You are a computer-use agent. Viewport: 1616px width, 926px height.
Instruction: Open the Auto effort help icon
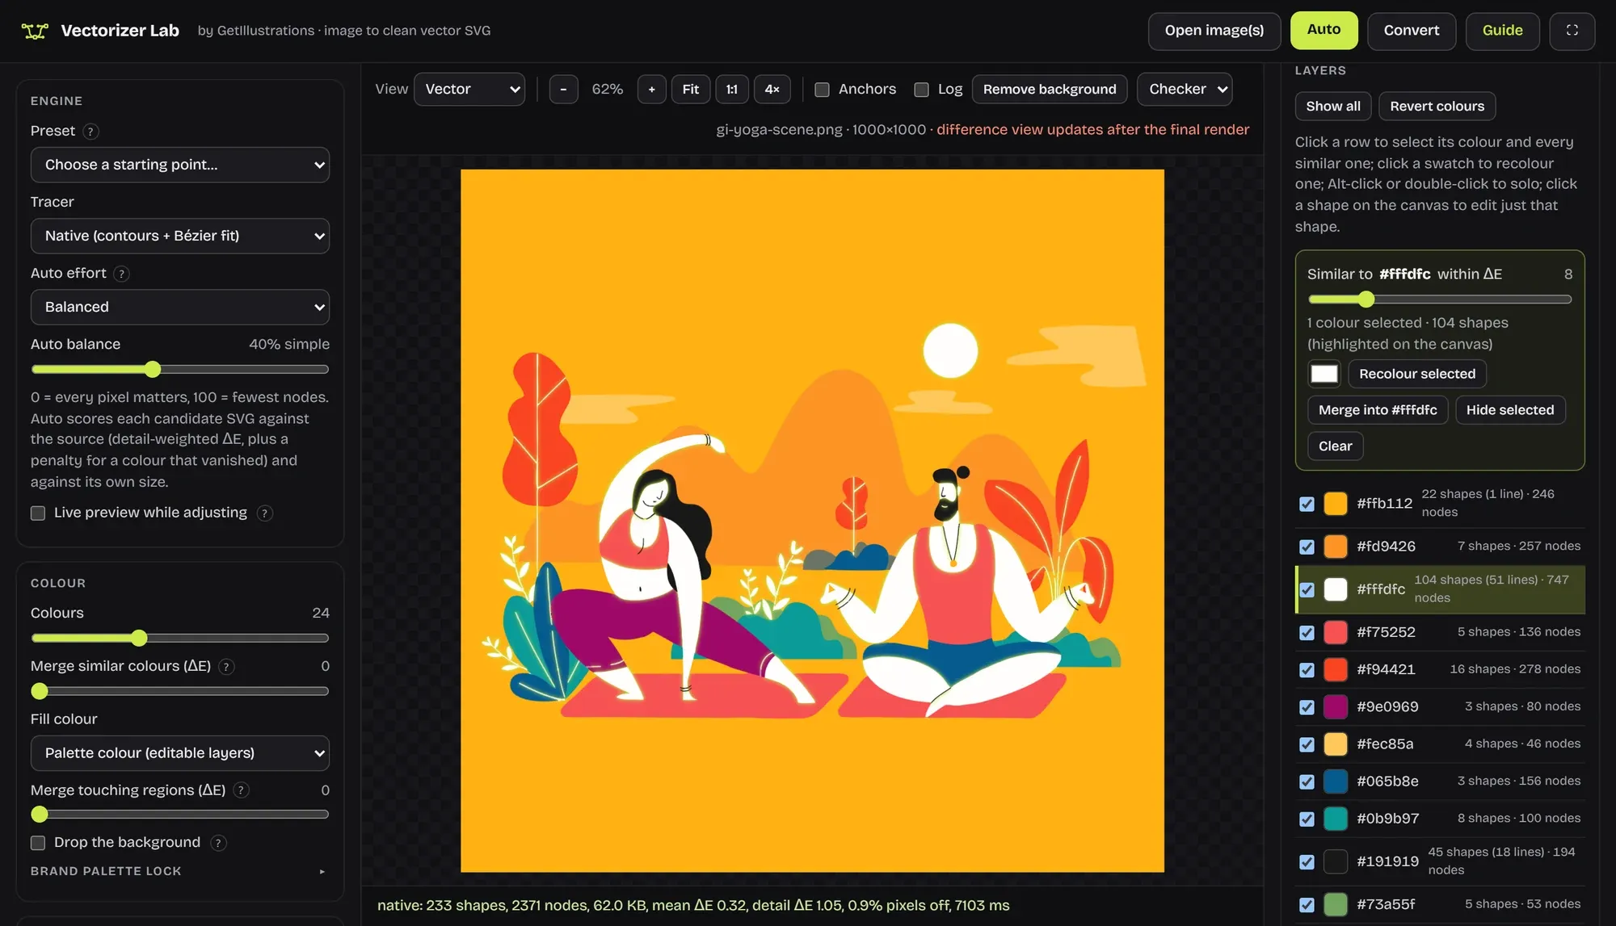point(121,274)
